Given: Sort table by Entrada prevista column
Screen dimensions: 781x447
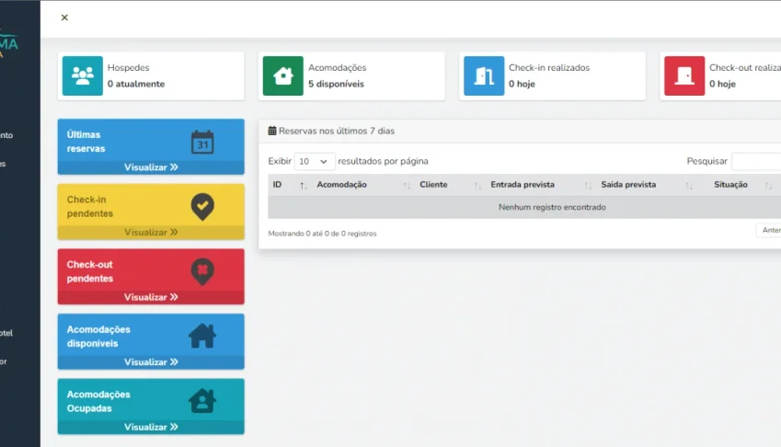Looking at the screenshot, I should (541, 185).
